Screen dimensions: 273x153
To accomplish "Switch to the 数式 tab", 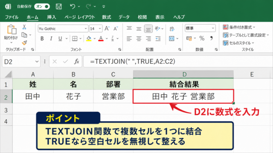I will point(107,17).
